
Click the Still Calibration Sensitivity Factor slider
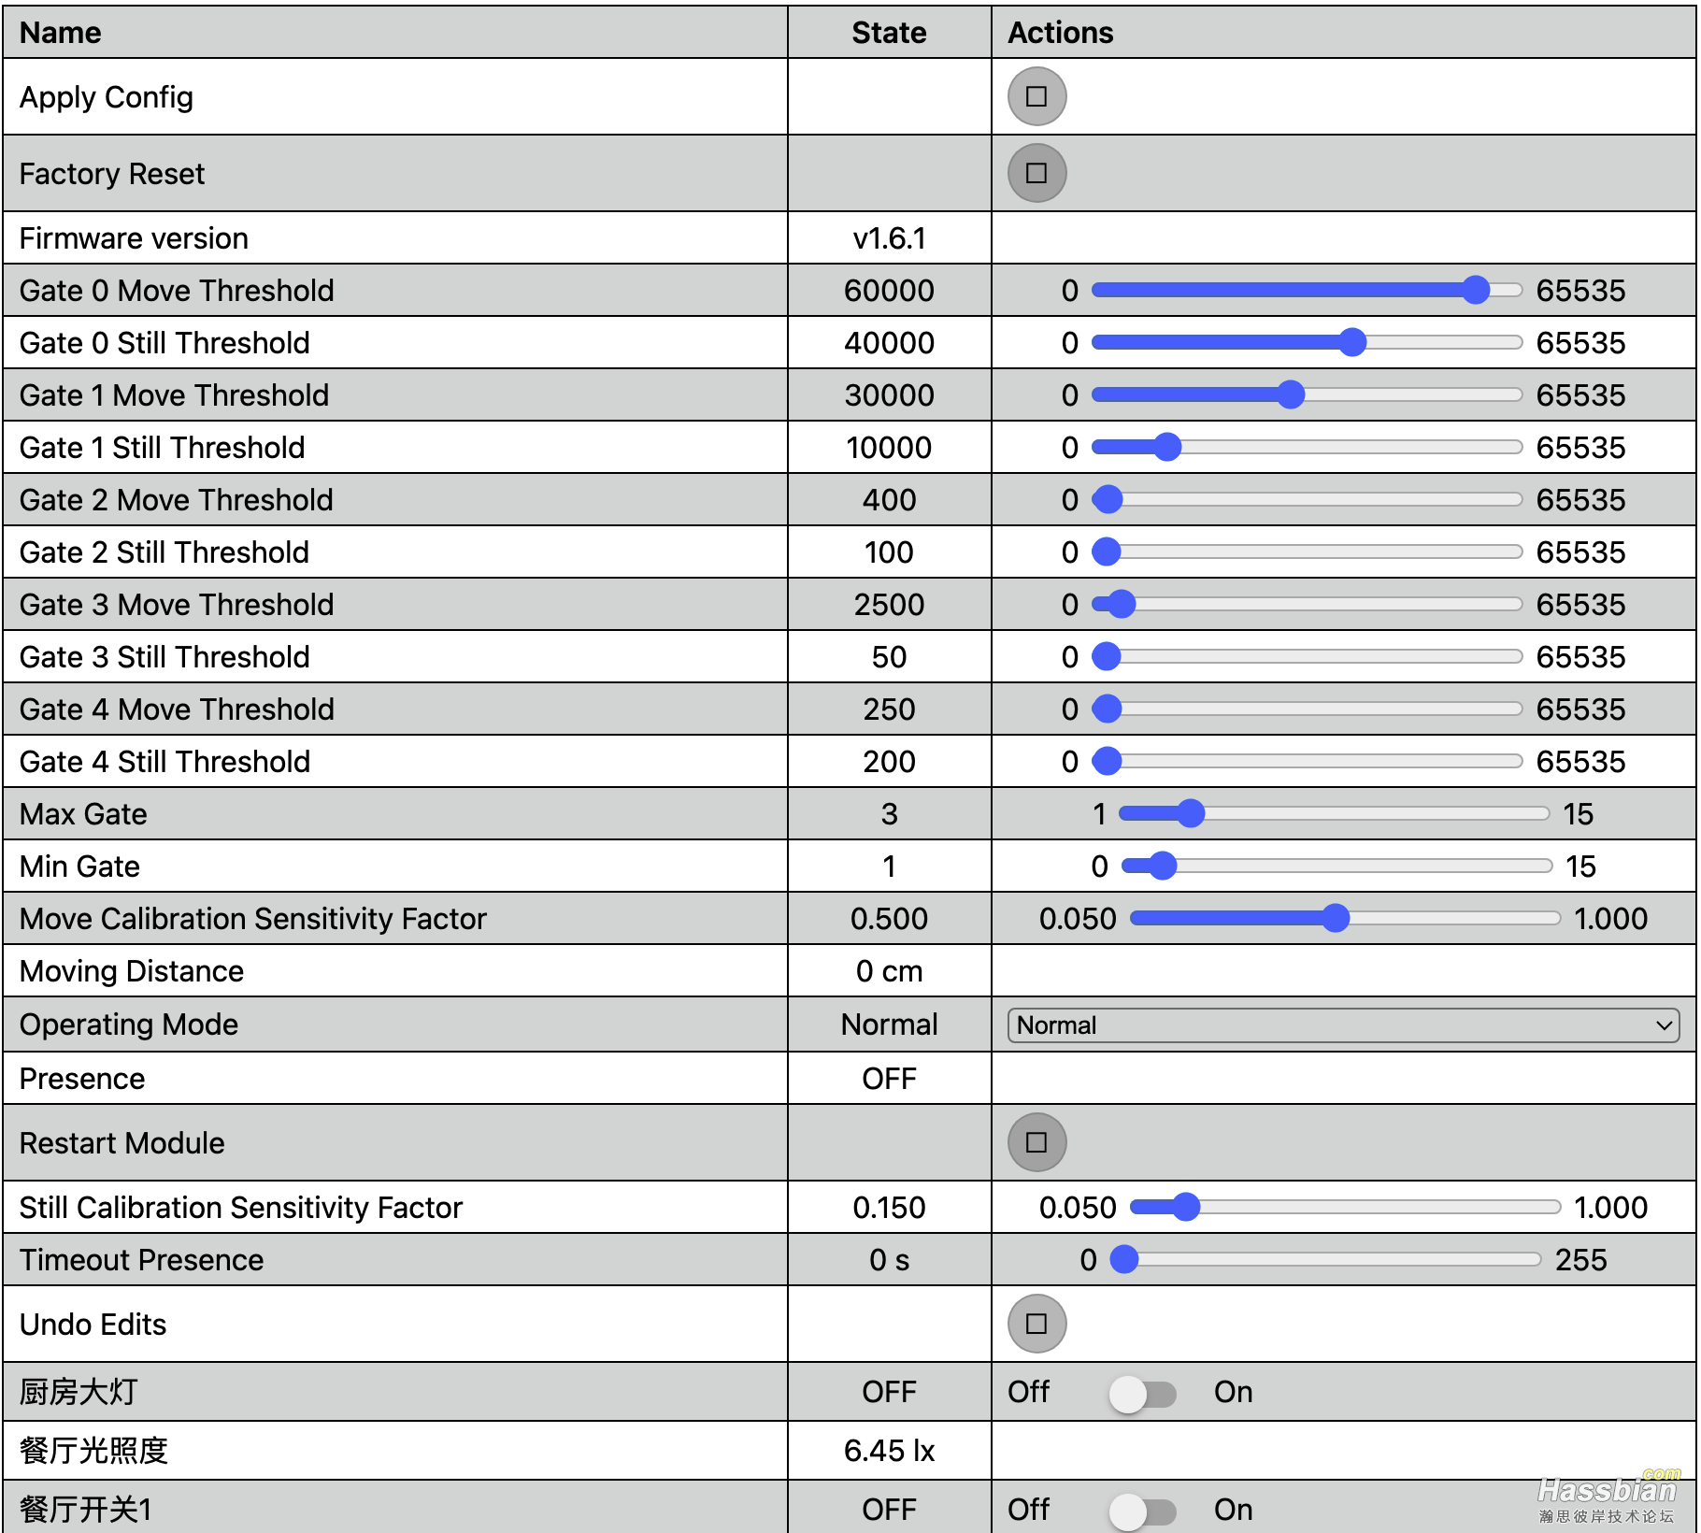pyautogui.click(x=1345, y=1207)
